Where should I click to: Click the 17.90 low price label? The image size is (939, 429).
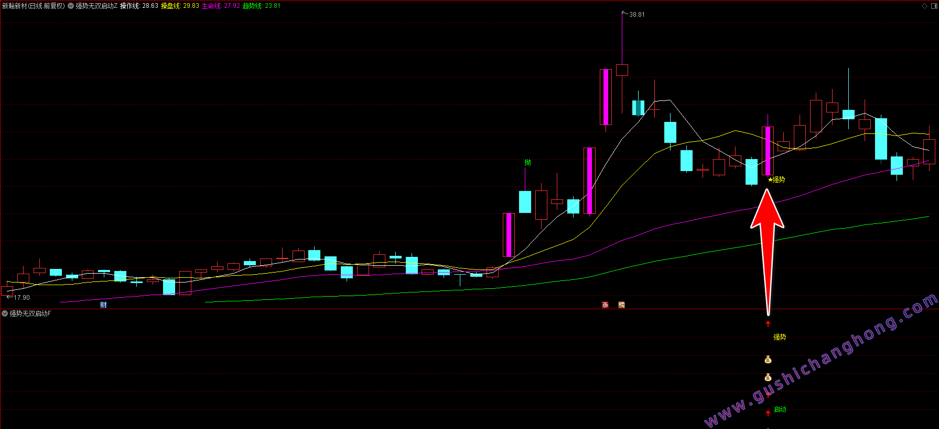point(22,298)
